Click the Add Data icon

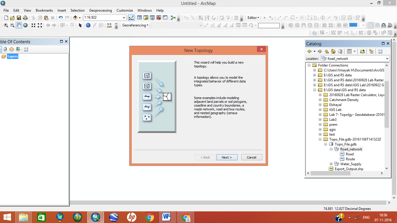(75, 18)
